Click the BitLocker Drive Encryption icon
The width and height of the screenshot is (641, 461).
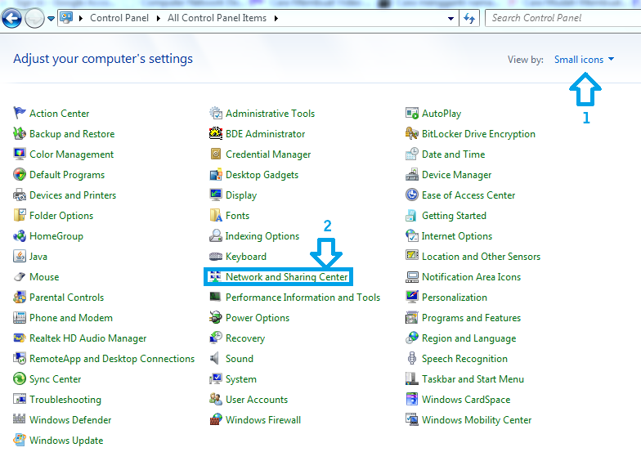click(x=412, y=133)
